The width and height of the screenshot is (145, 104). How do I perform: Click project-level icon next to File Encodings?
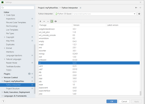point(32,26)
